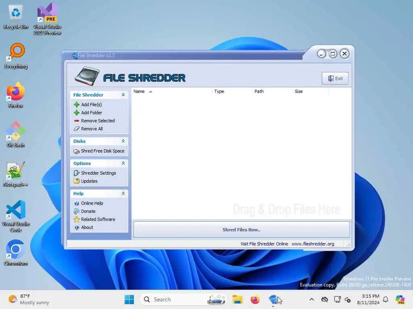The image size is (413, 309).
Task: Click the Path column header
Action: [x=272, y=91]
